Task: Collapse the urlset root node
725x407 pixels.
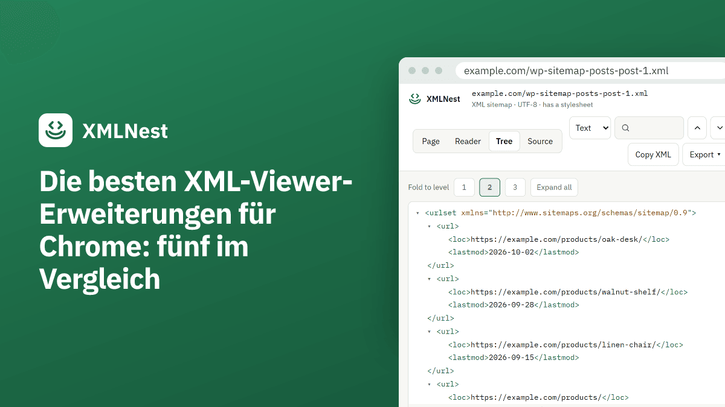Action: pos(418,213)
